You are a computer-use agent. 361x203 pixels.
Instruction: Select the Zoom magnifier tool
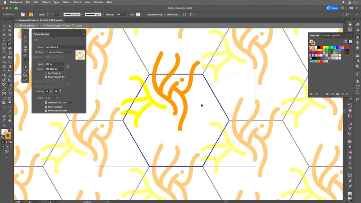click(4, 125)
